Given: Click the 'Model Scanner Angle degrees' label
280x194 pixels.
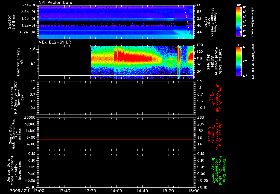Looking at the screenshot, I should click(214, 62).
